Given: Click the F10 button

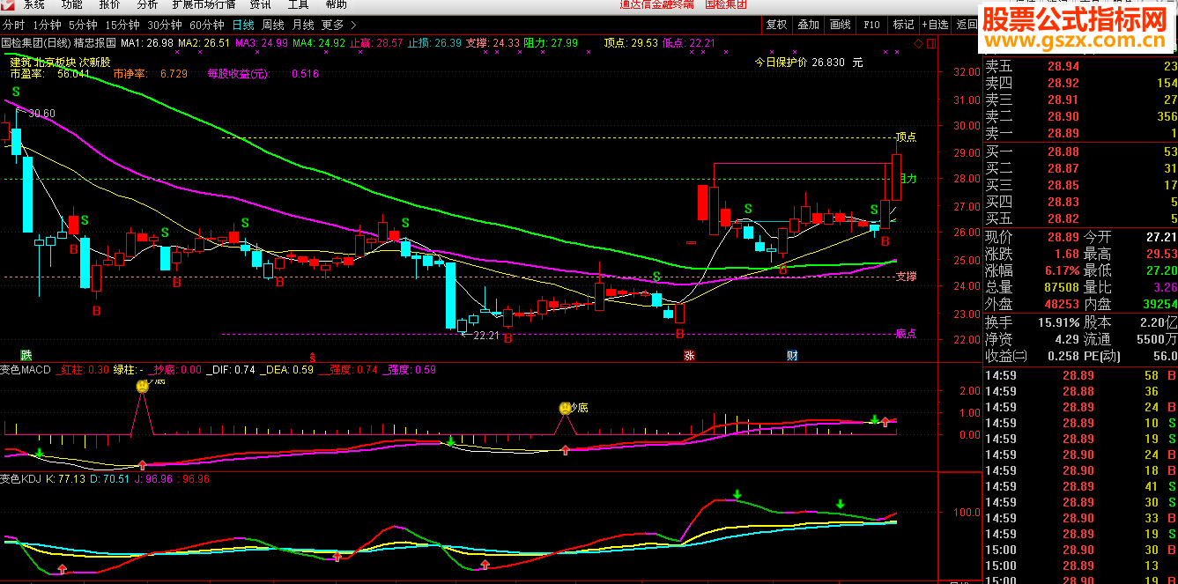Looking at the screenshot, I should coord(871,25).
